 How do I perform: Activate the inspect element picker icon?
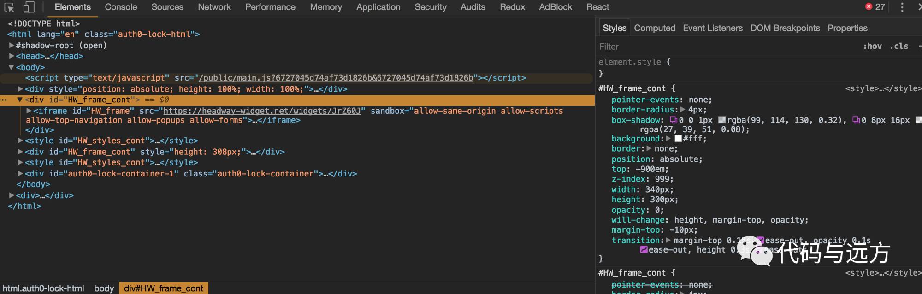pos(9,7)
